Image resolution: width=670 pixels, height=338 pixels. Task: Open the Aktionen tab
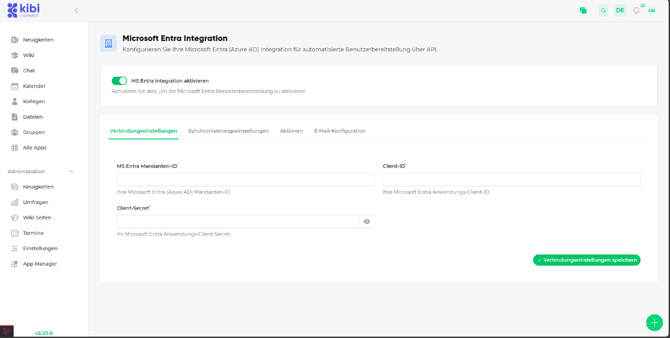[x=291, y=131]
